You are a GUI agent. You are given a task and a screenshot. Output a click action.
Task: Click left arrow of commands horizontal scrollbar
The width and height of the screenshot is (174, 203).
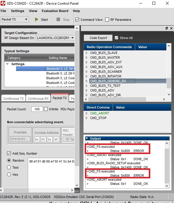pyautogui.click(x=86, y=99)
